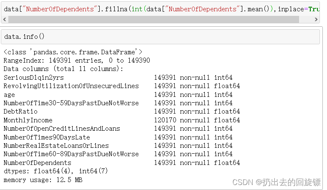Click the horizontal scrollbar thumb in fillna cell
The image size is (327, 190).
click(x=153, y=19)
